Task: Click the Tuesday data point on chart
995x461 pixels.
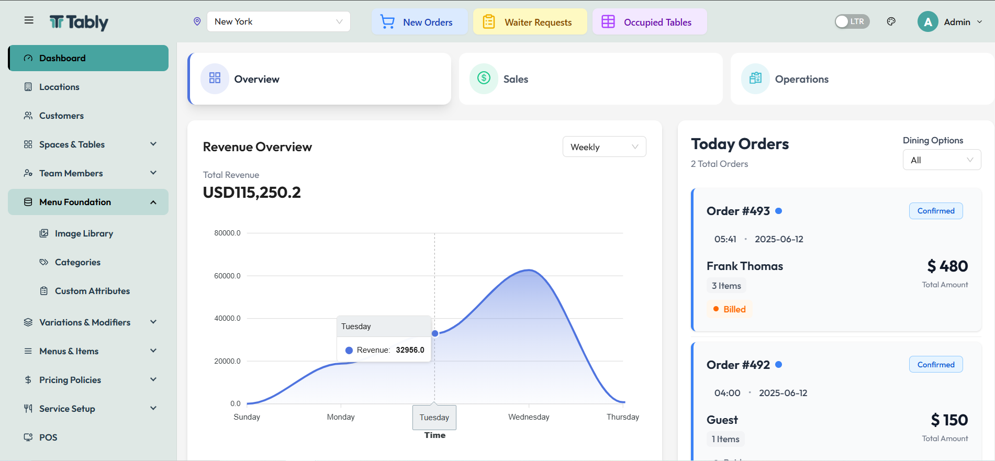Action: tap(435, 333)
